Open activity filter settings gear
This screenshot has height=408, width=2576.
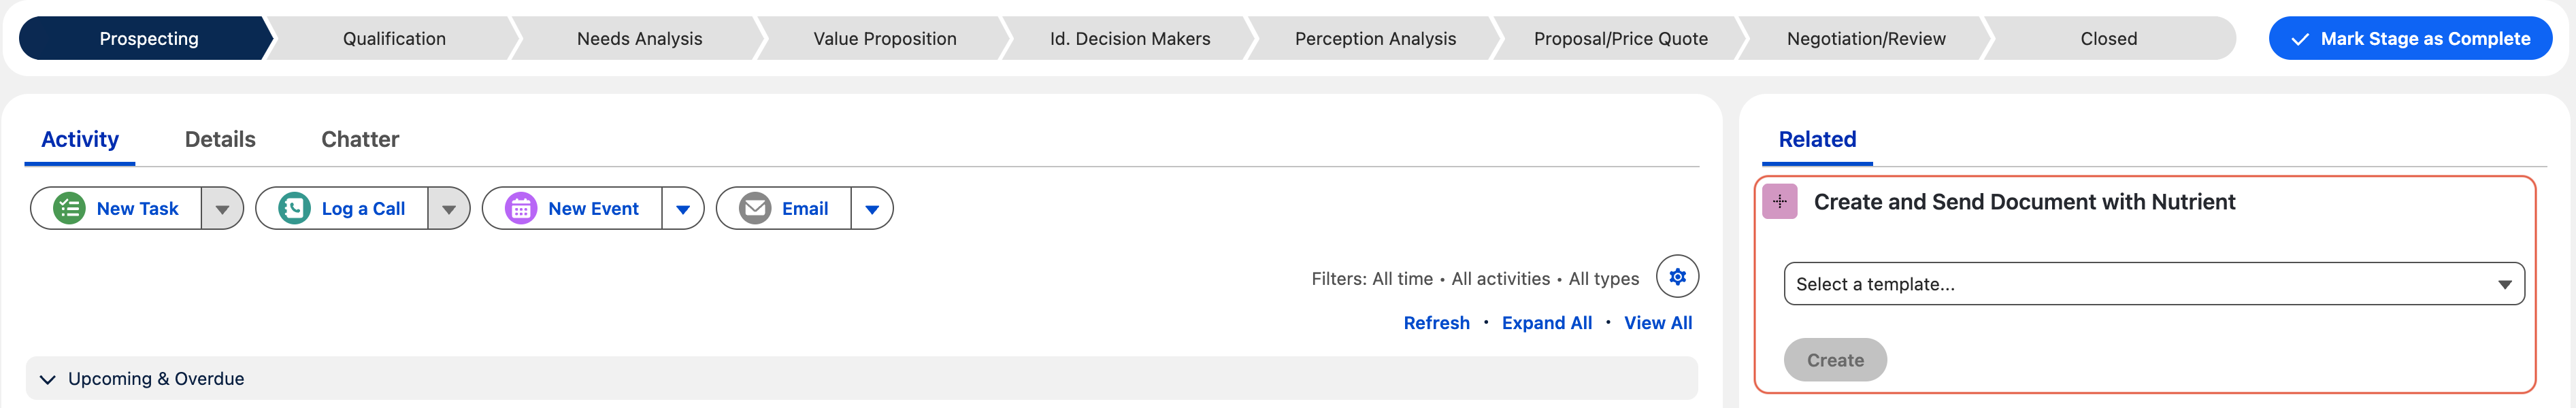1677,277
